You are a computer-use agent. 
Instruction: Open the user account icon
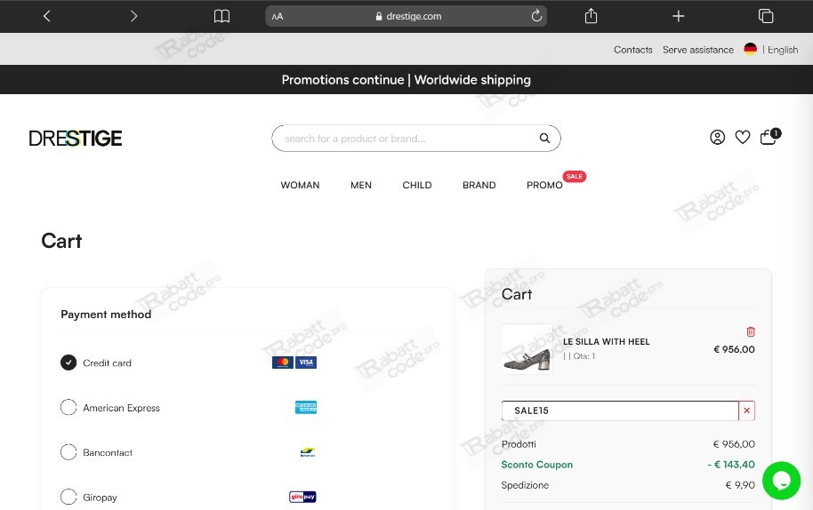718,137
